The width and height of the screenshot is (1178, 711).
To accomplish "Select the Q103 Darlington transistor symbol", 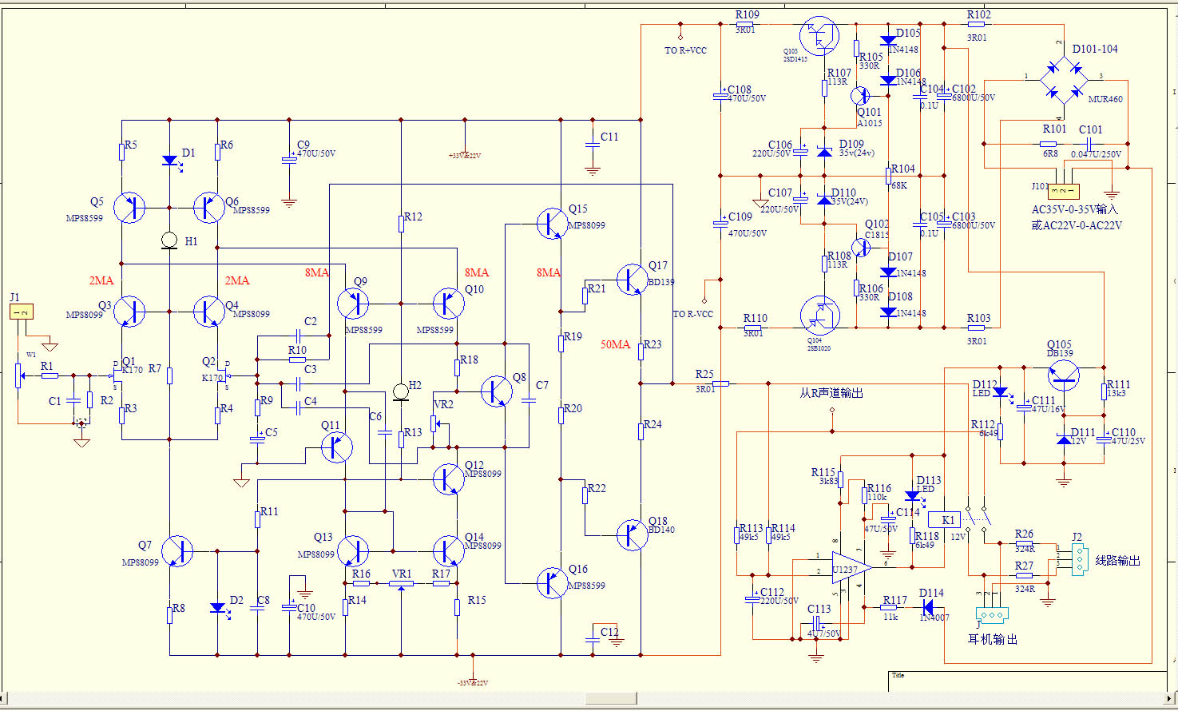I will 819,36.
